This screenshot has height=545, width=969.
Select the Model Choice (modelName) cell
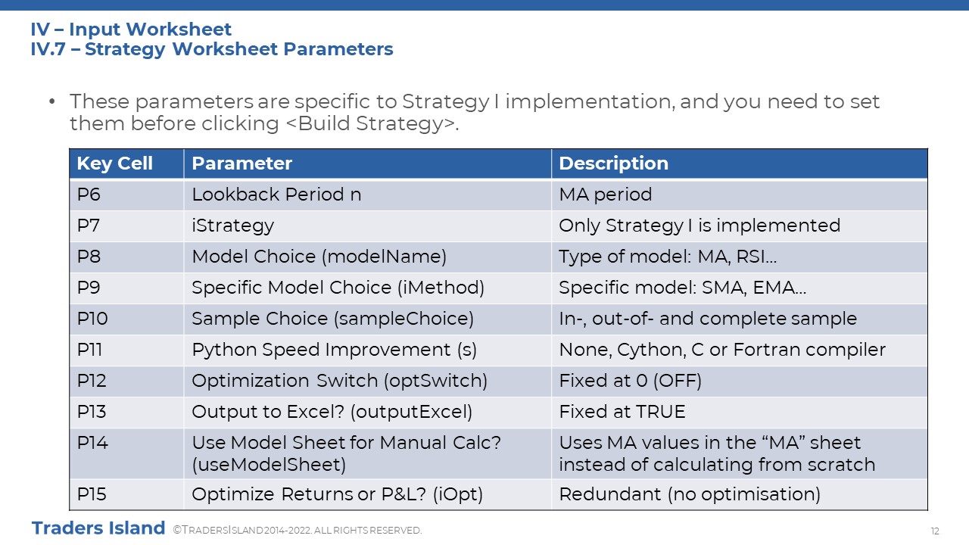(x=367, y=257)
